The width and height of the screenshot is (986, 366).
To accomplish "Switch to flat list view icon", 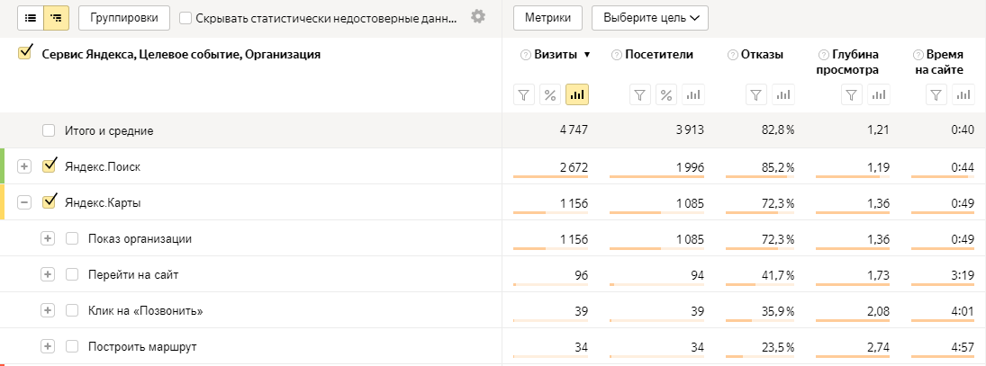I will tap(31, 17).
